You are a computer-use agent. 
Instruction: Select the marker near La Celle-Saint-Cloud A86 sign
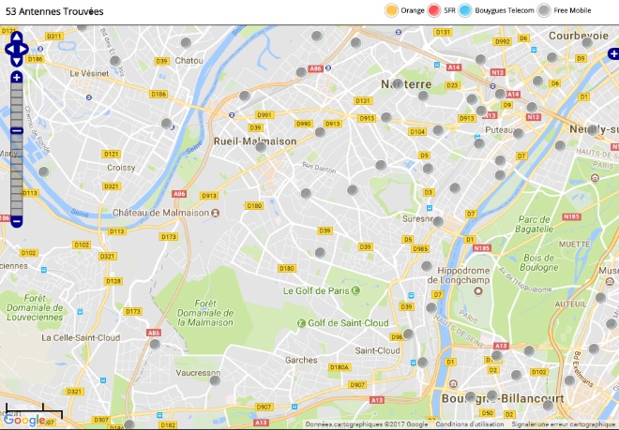click(x=155, y=344)
